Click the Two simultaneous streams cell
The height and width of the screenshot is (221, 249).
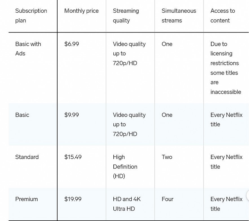click(x=167, y=157)
